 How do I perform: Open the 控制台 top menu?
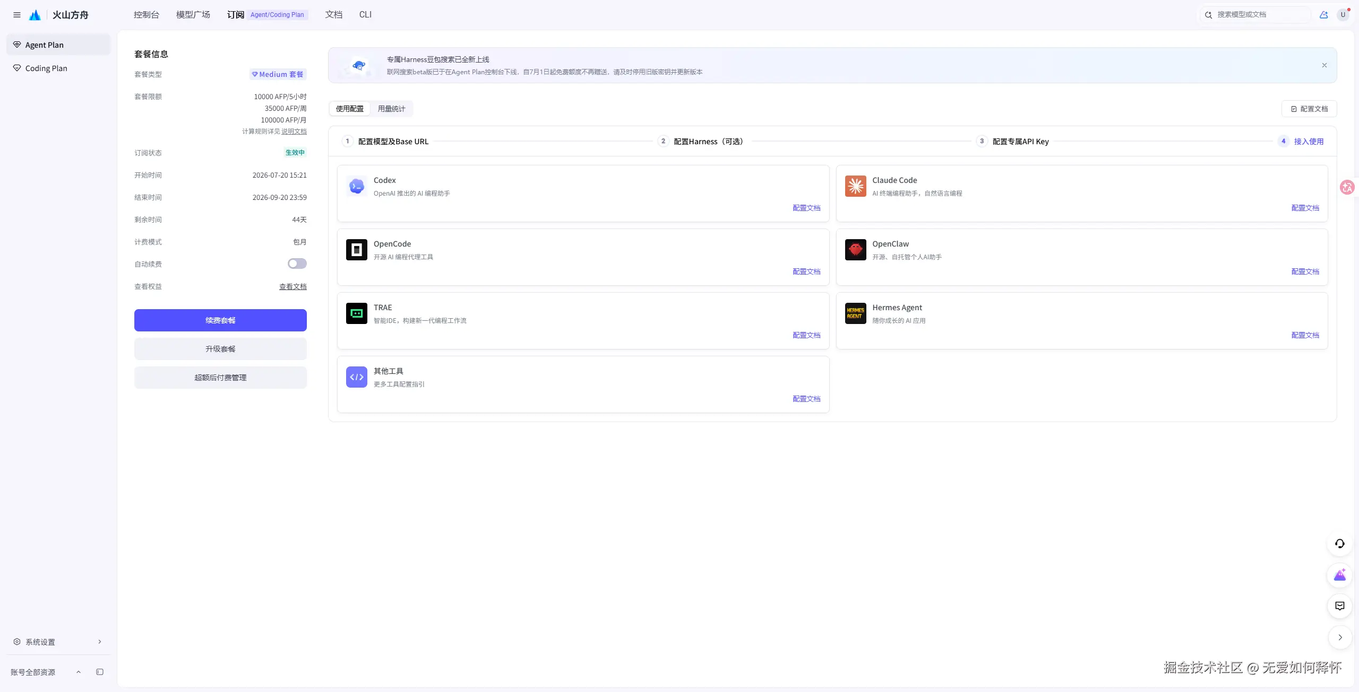coord(147,15)
